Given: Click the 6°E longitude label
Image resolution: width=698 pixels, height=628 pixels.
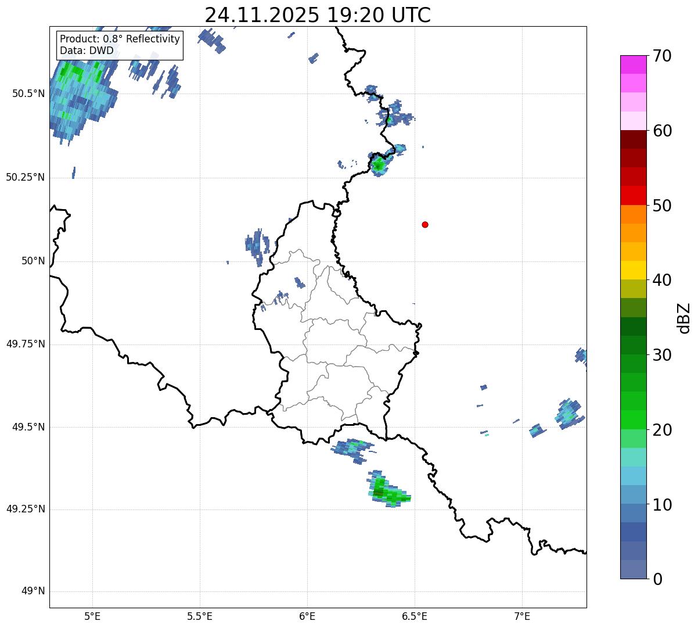Looking at the screenshot, I should coord(307,616).
